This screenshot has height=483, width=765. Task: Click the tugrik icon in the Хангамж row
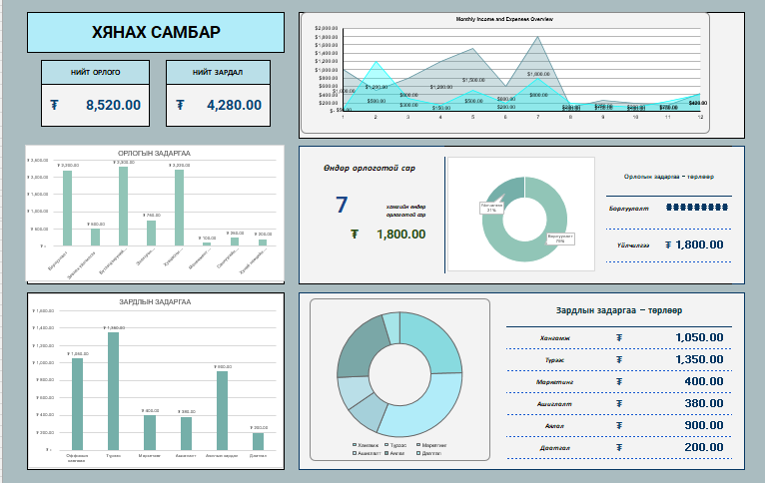[x=619, y=337]
